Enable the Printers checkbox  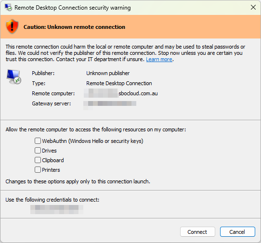pos(38,170)
